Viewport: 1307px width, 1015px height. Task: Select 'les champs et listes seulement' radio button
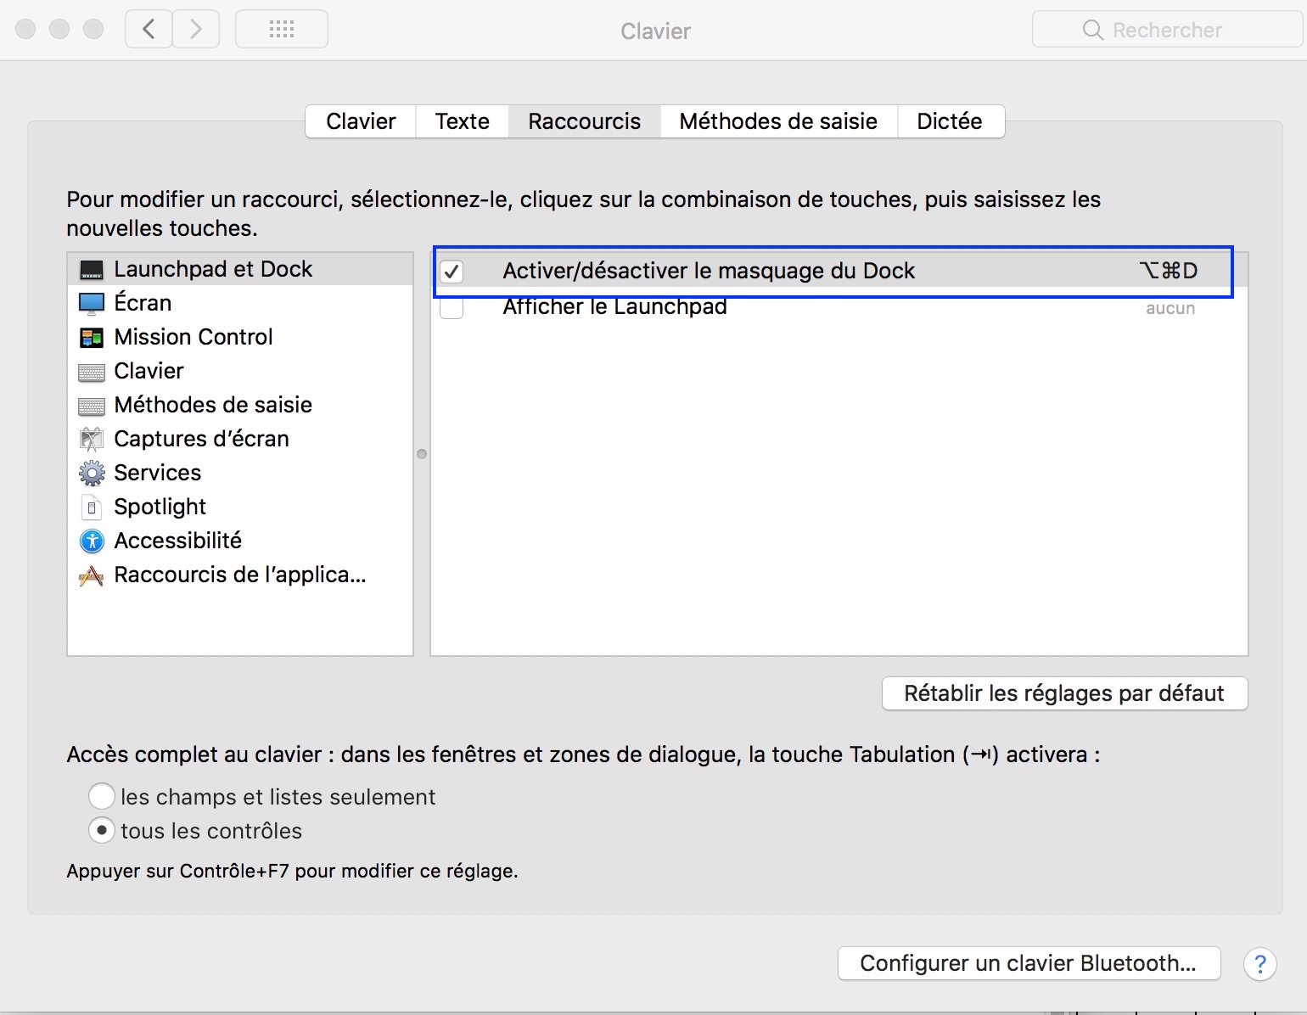(102, 796)
